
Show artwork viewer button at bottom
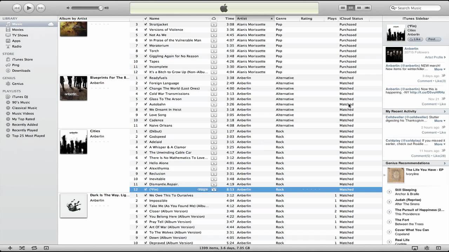click(x=46, y=248)
